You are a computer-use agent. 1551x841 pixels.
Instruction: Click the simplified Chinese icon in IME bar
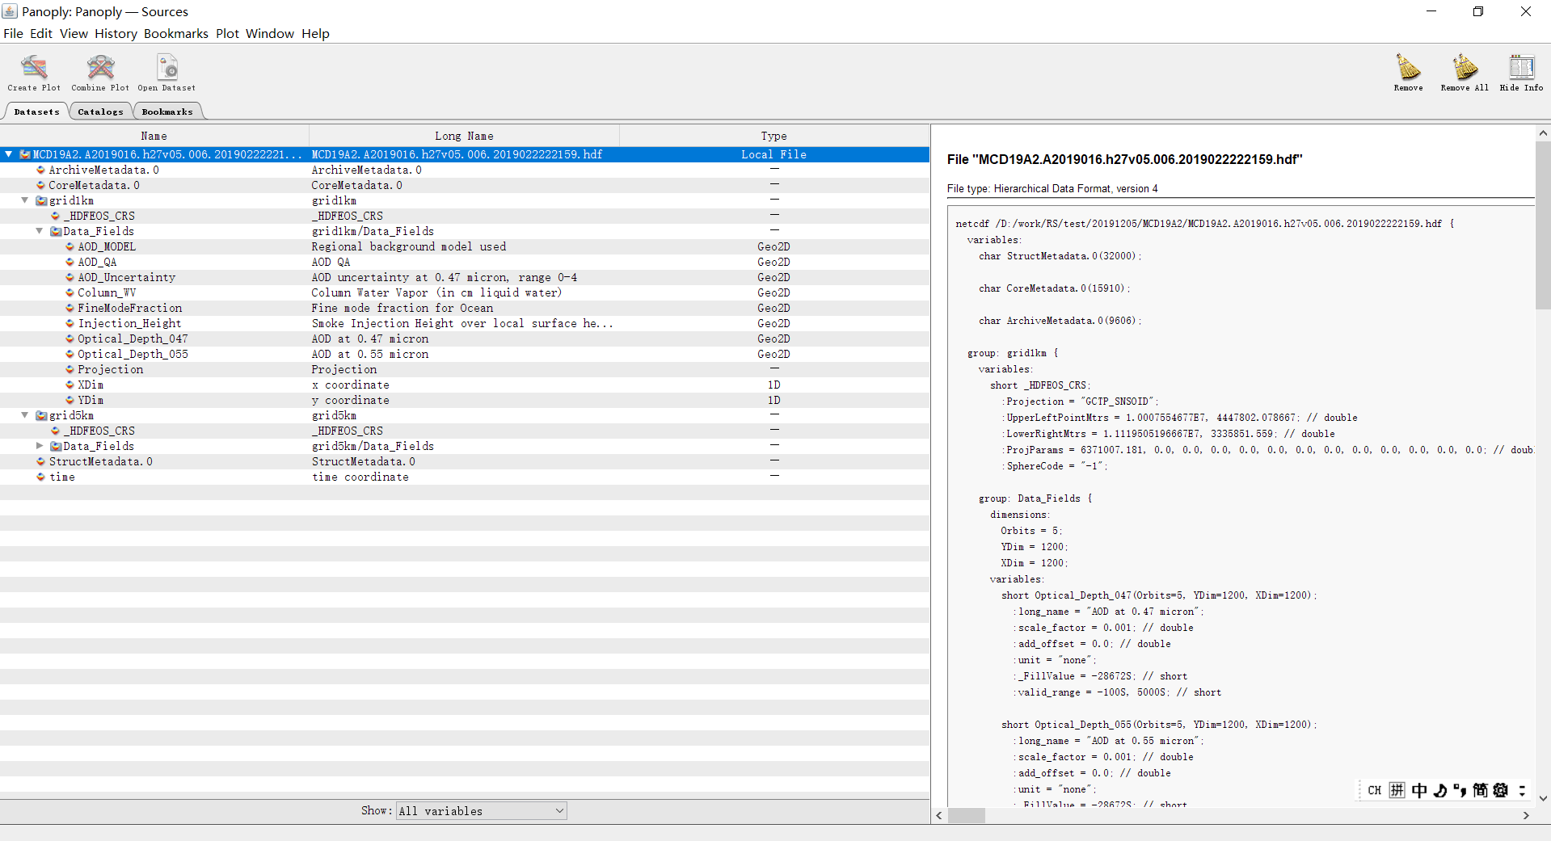click(x=1481, y=790)
